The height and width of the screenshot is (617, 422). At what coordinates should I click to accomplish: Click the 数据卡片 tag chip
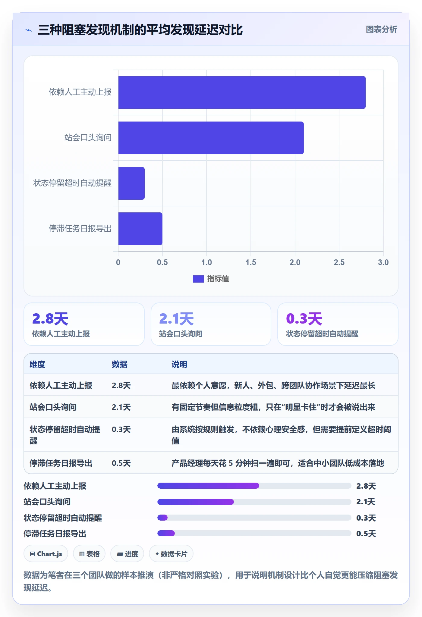pos(171,554)
